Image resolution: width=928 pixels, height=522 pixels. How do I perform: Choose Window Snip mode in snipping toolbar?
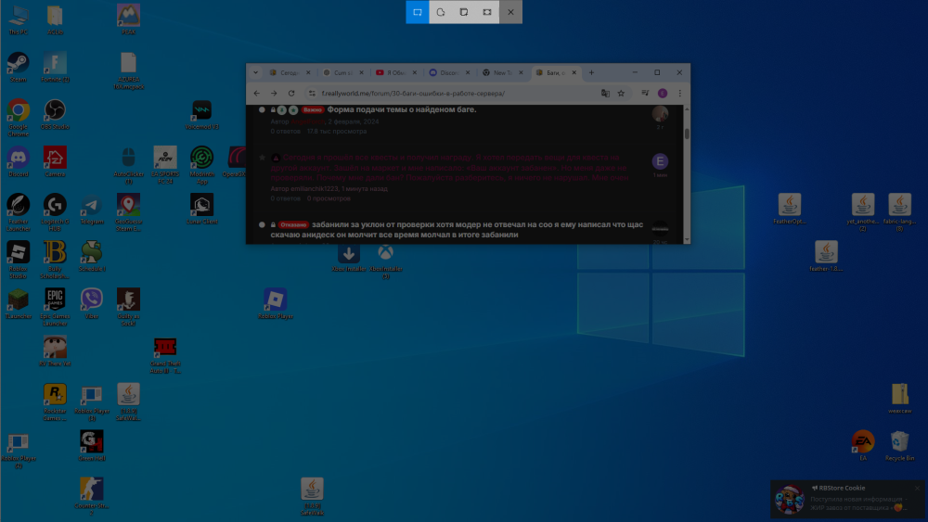(x=463, y=12)
